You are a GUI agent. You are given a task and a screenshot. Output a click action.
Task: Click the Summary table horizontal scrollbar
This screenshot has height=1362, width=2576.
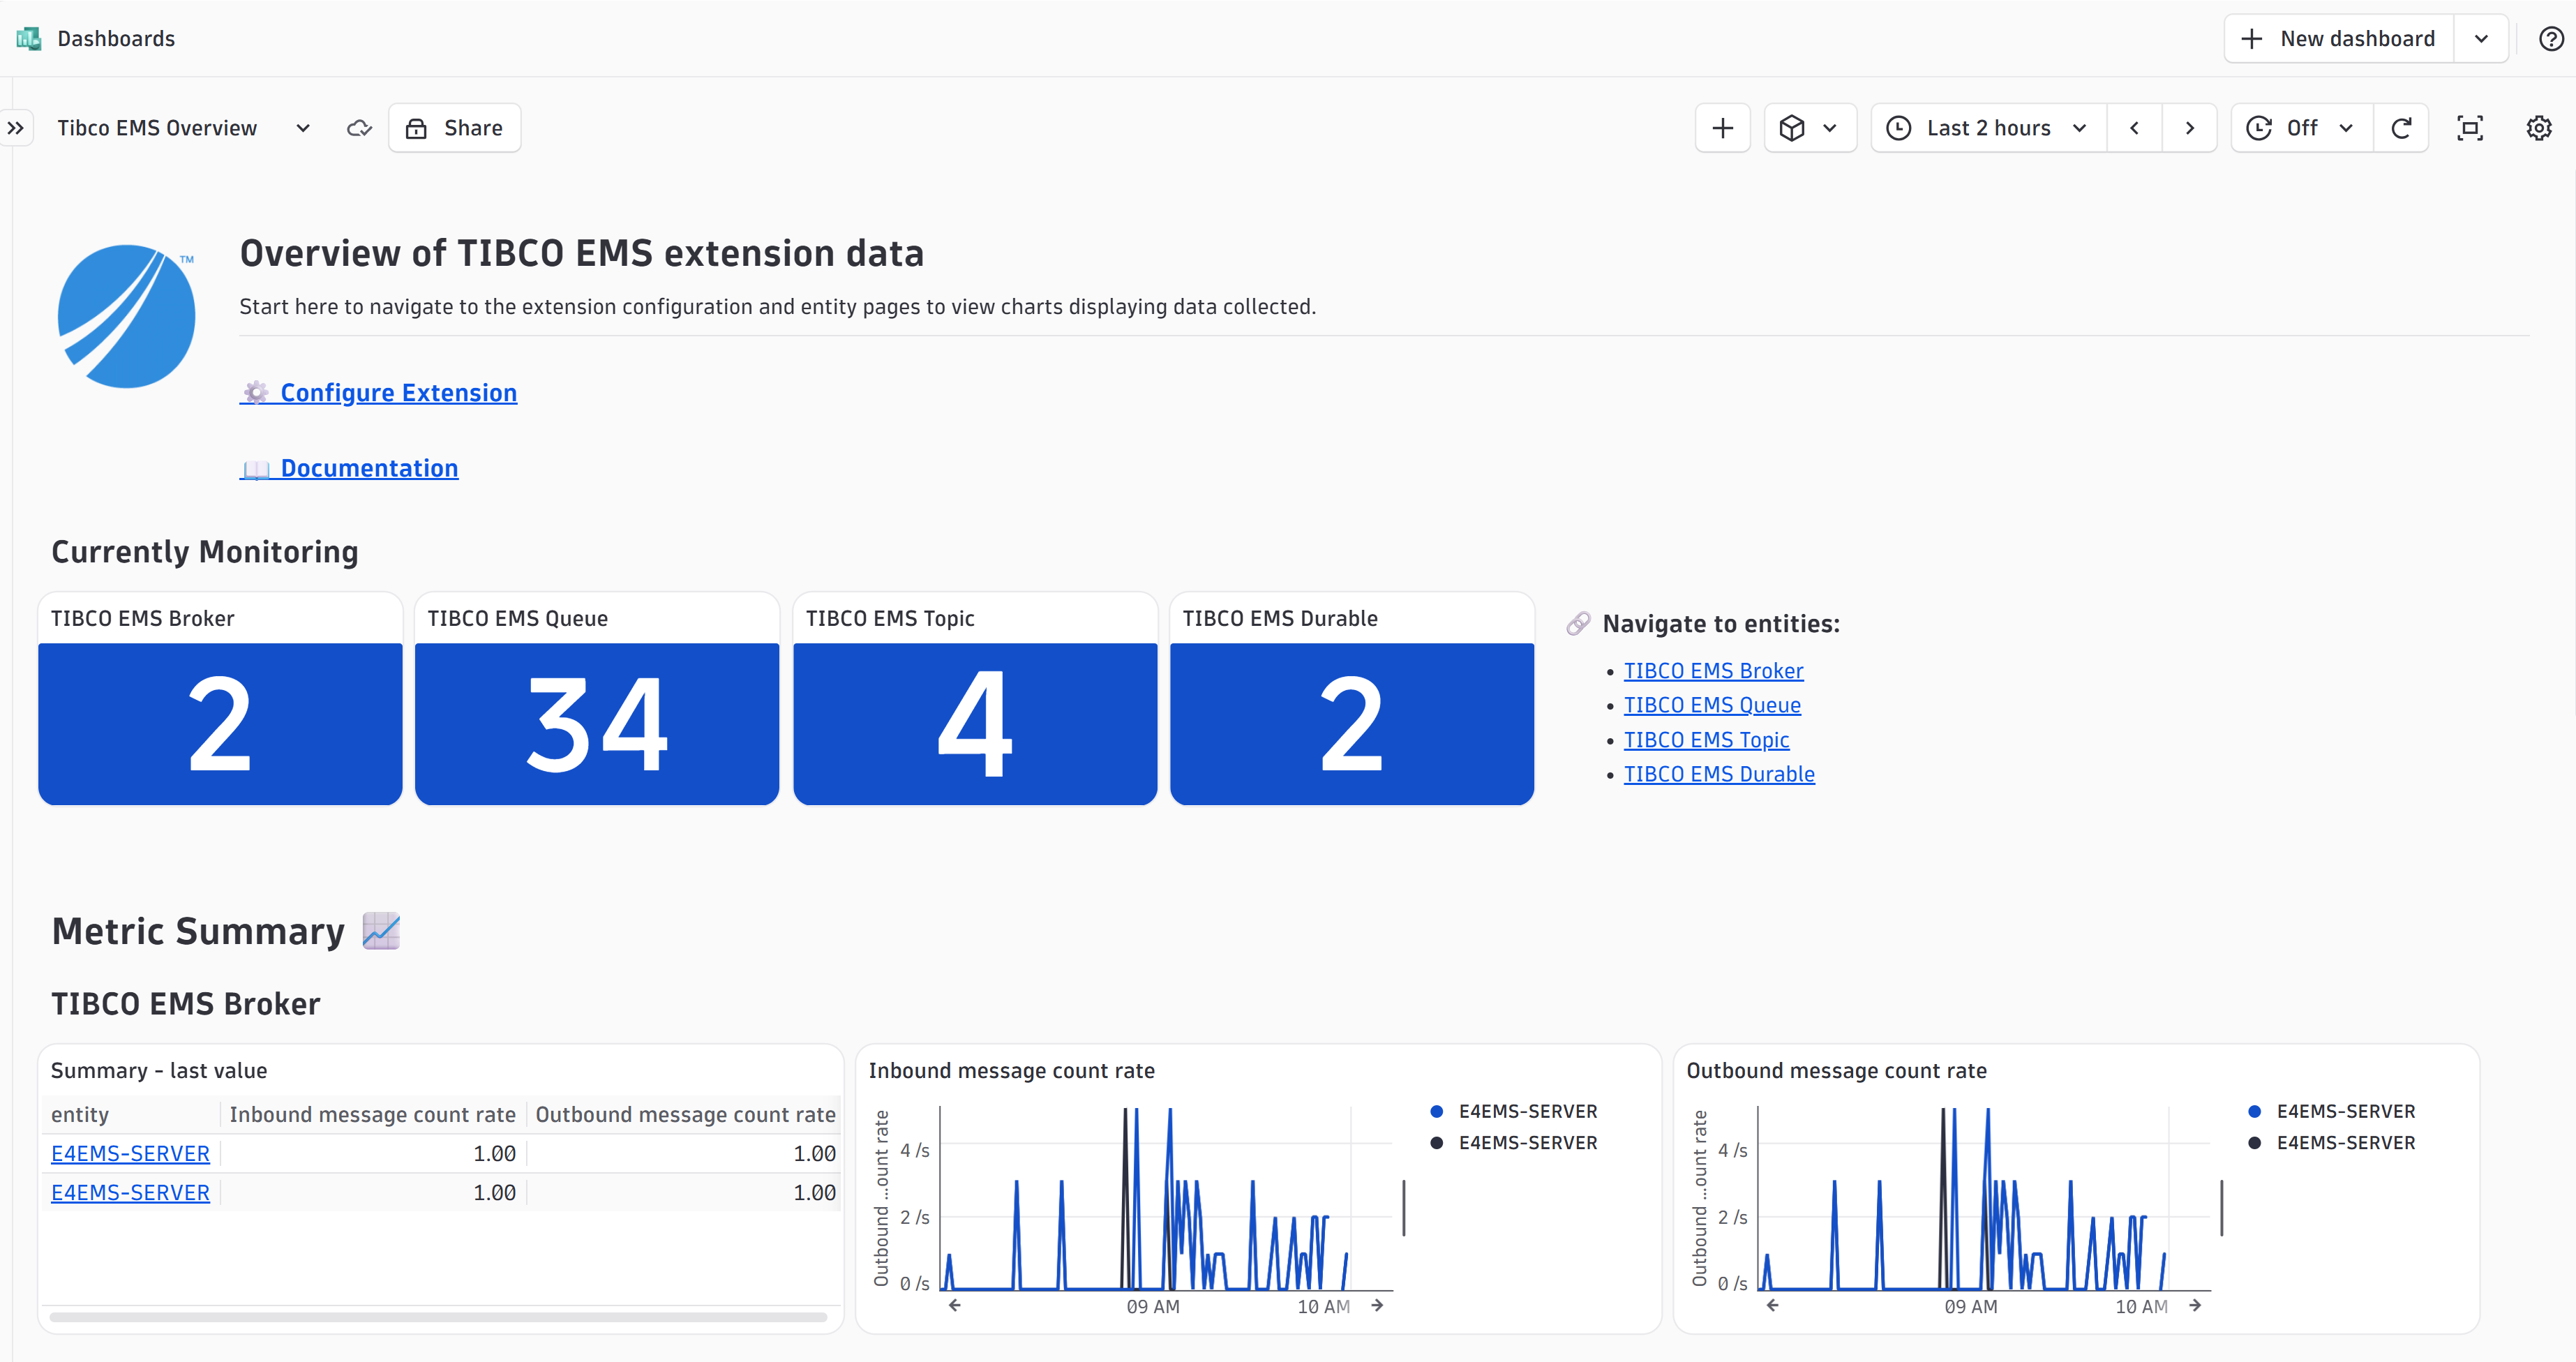(x=438, y=1317)
